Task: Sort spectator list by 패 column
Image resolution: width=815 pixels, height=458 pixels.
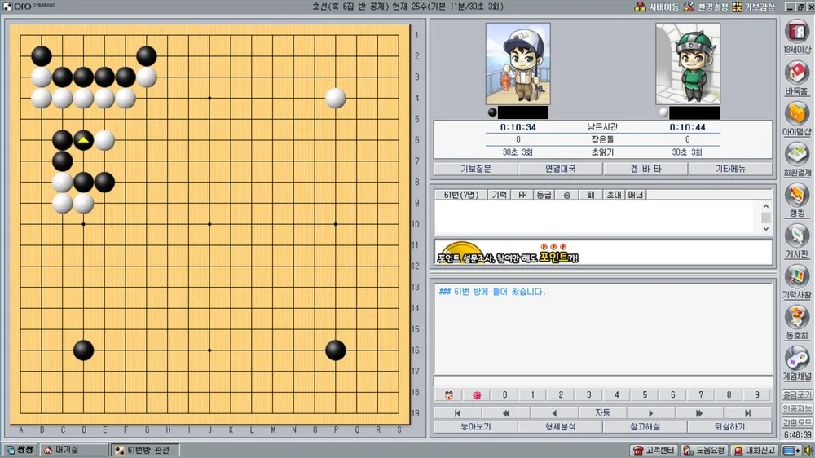Action: pyautogui.click(x=590, y=195)
